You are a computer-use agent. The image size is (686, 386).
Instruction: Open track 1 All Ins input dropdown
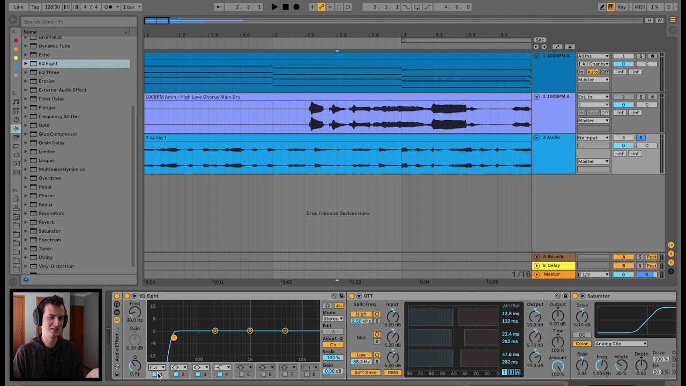593,56
